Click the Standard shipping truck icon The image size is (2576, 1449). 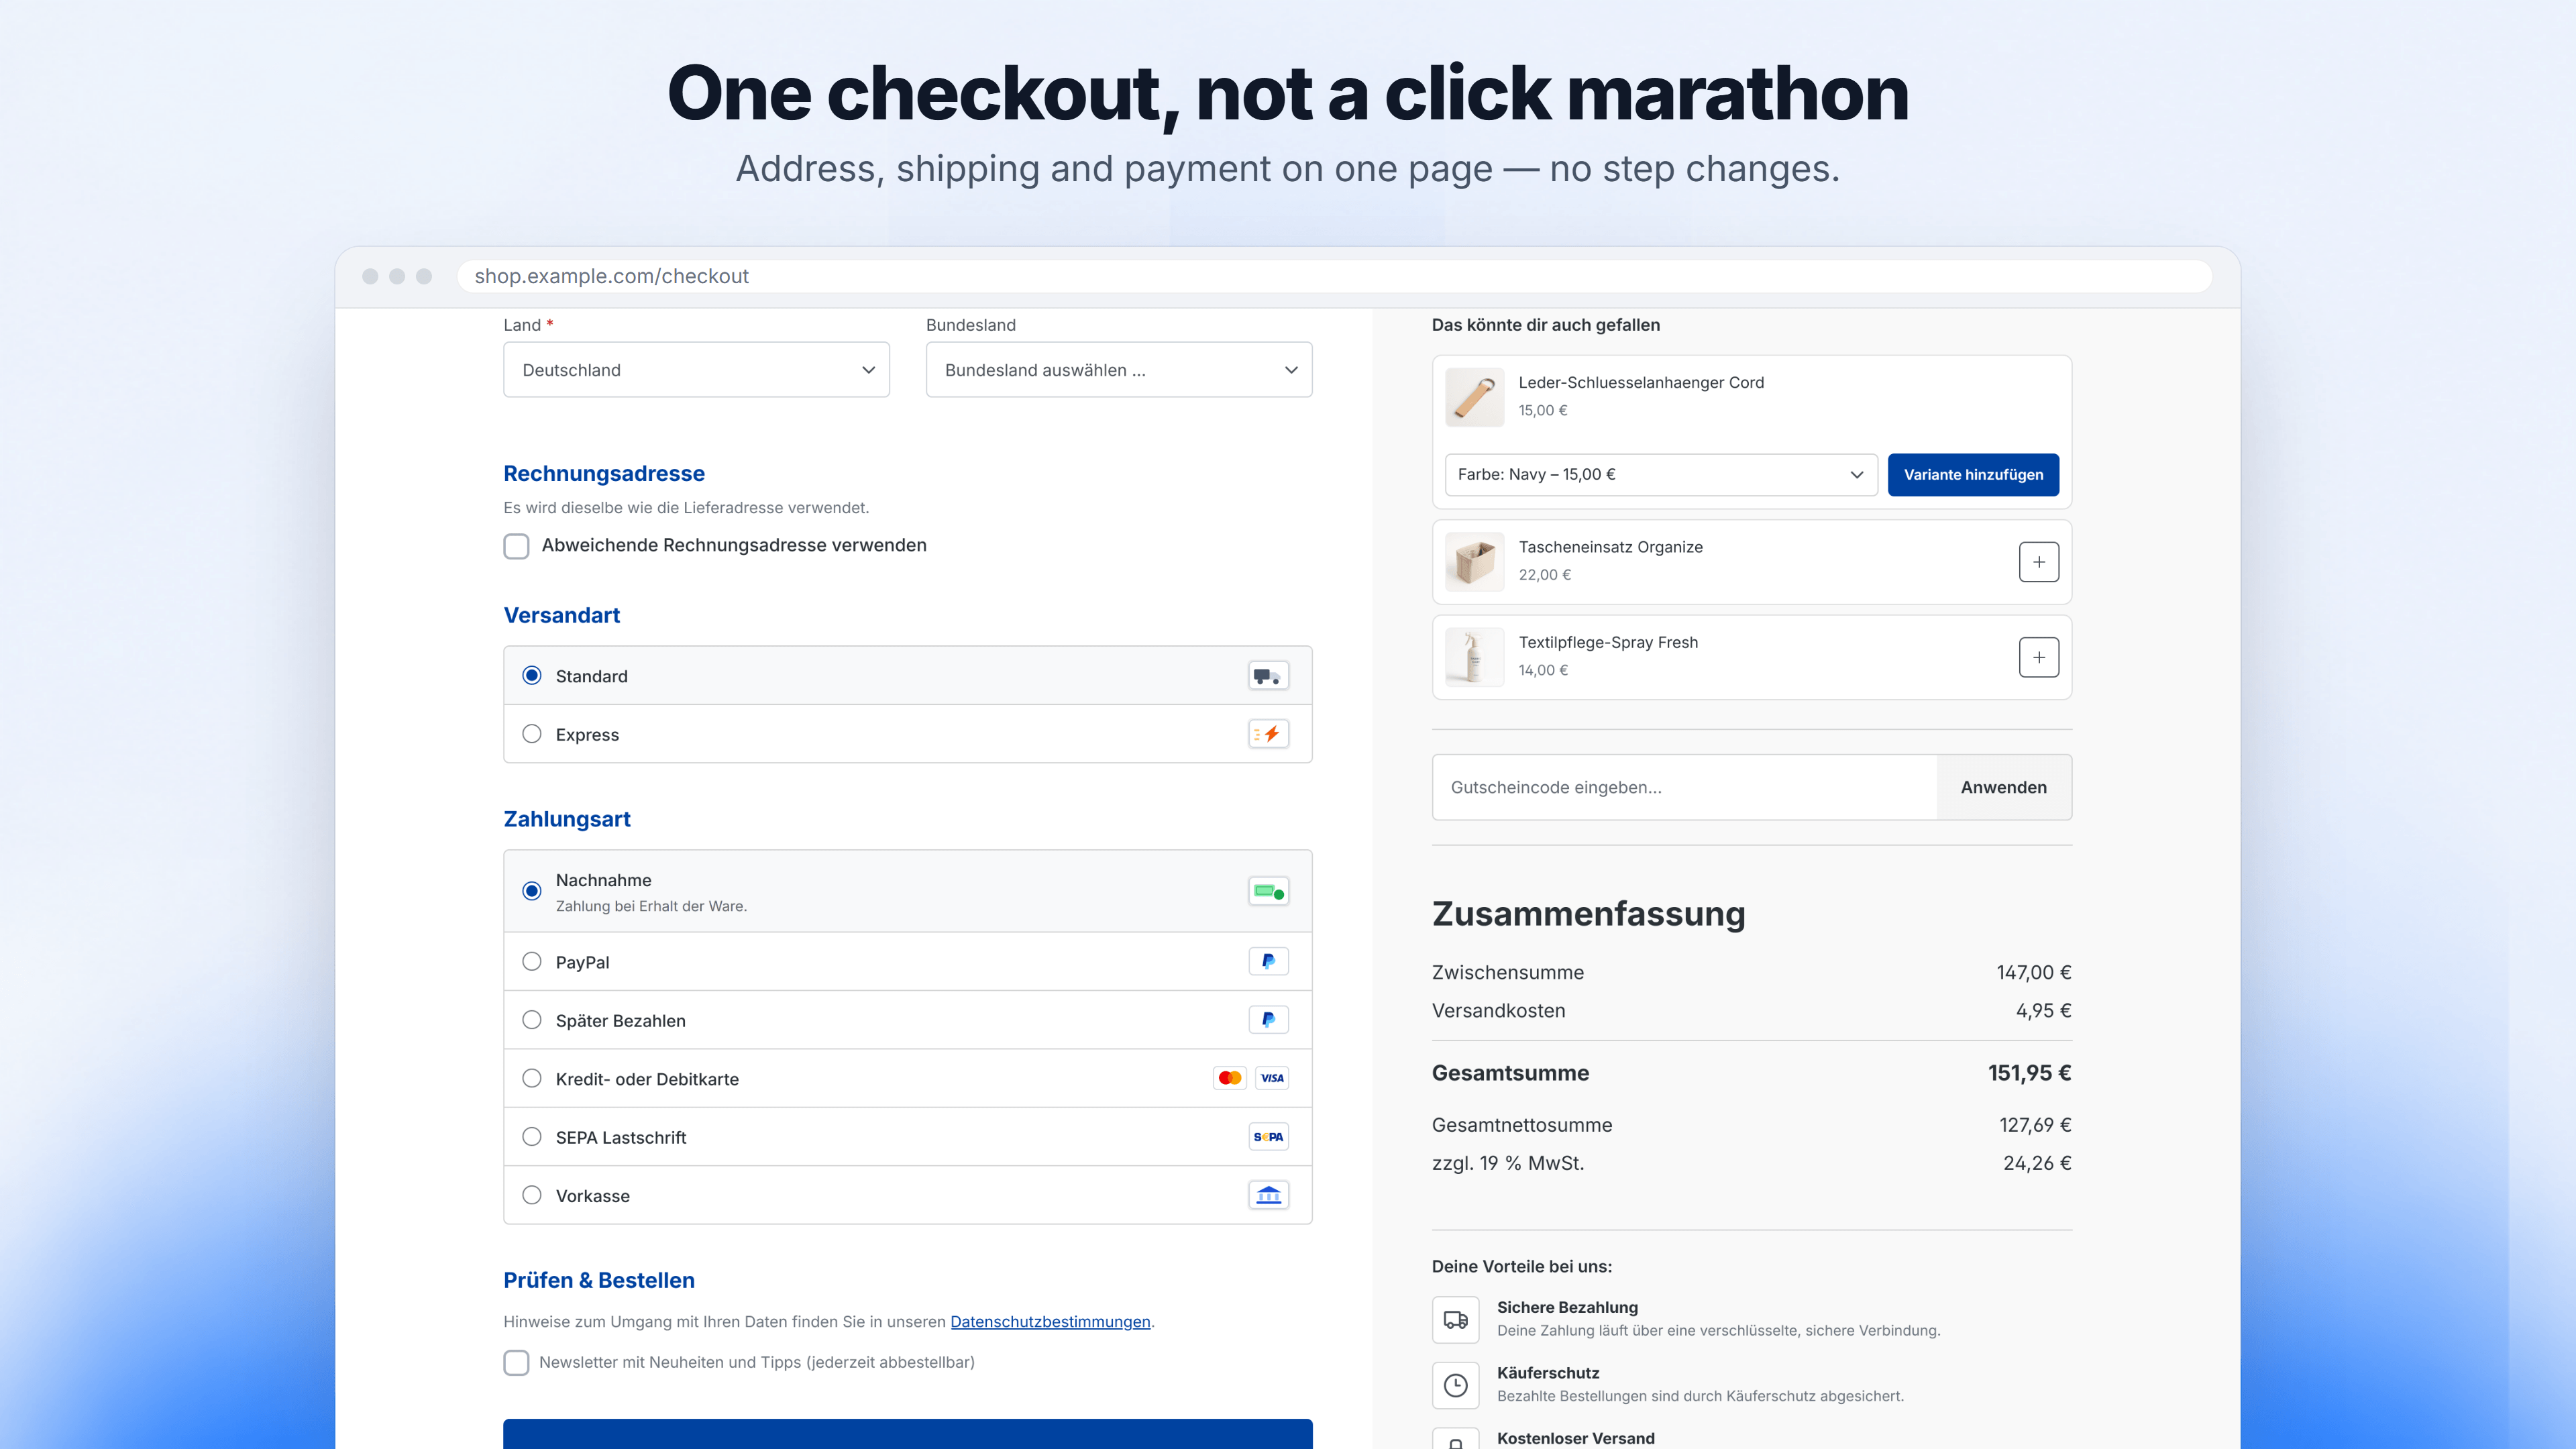pyautogui.click(x=1268, y=676)
